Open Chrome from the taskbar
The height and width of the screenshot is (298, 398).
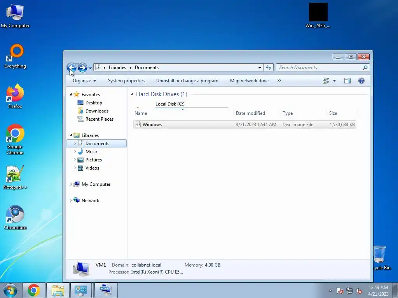34,290
